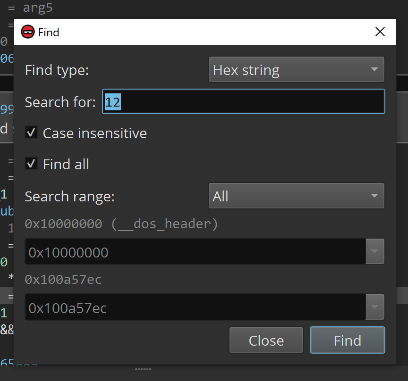Click the arg5 text in background code view

(x=38, y=8)
